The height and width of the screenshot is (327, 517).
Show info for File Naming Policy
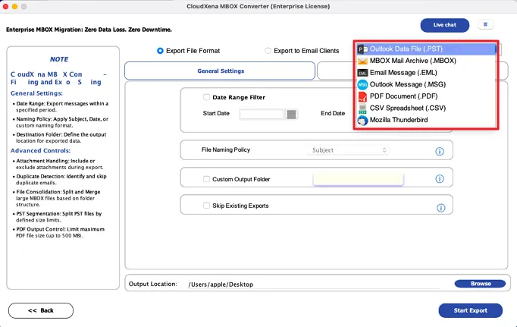(440, 152)
